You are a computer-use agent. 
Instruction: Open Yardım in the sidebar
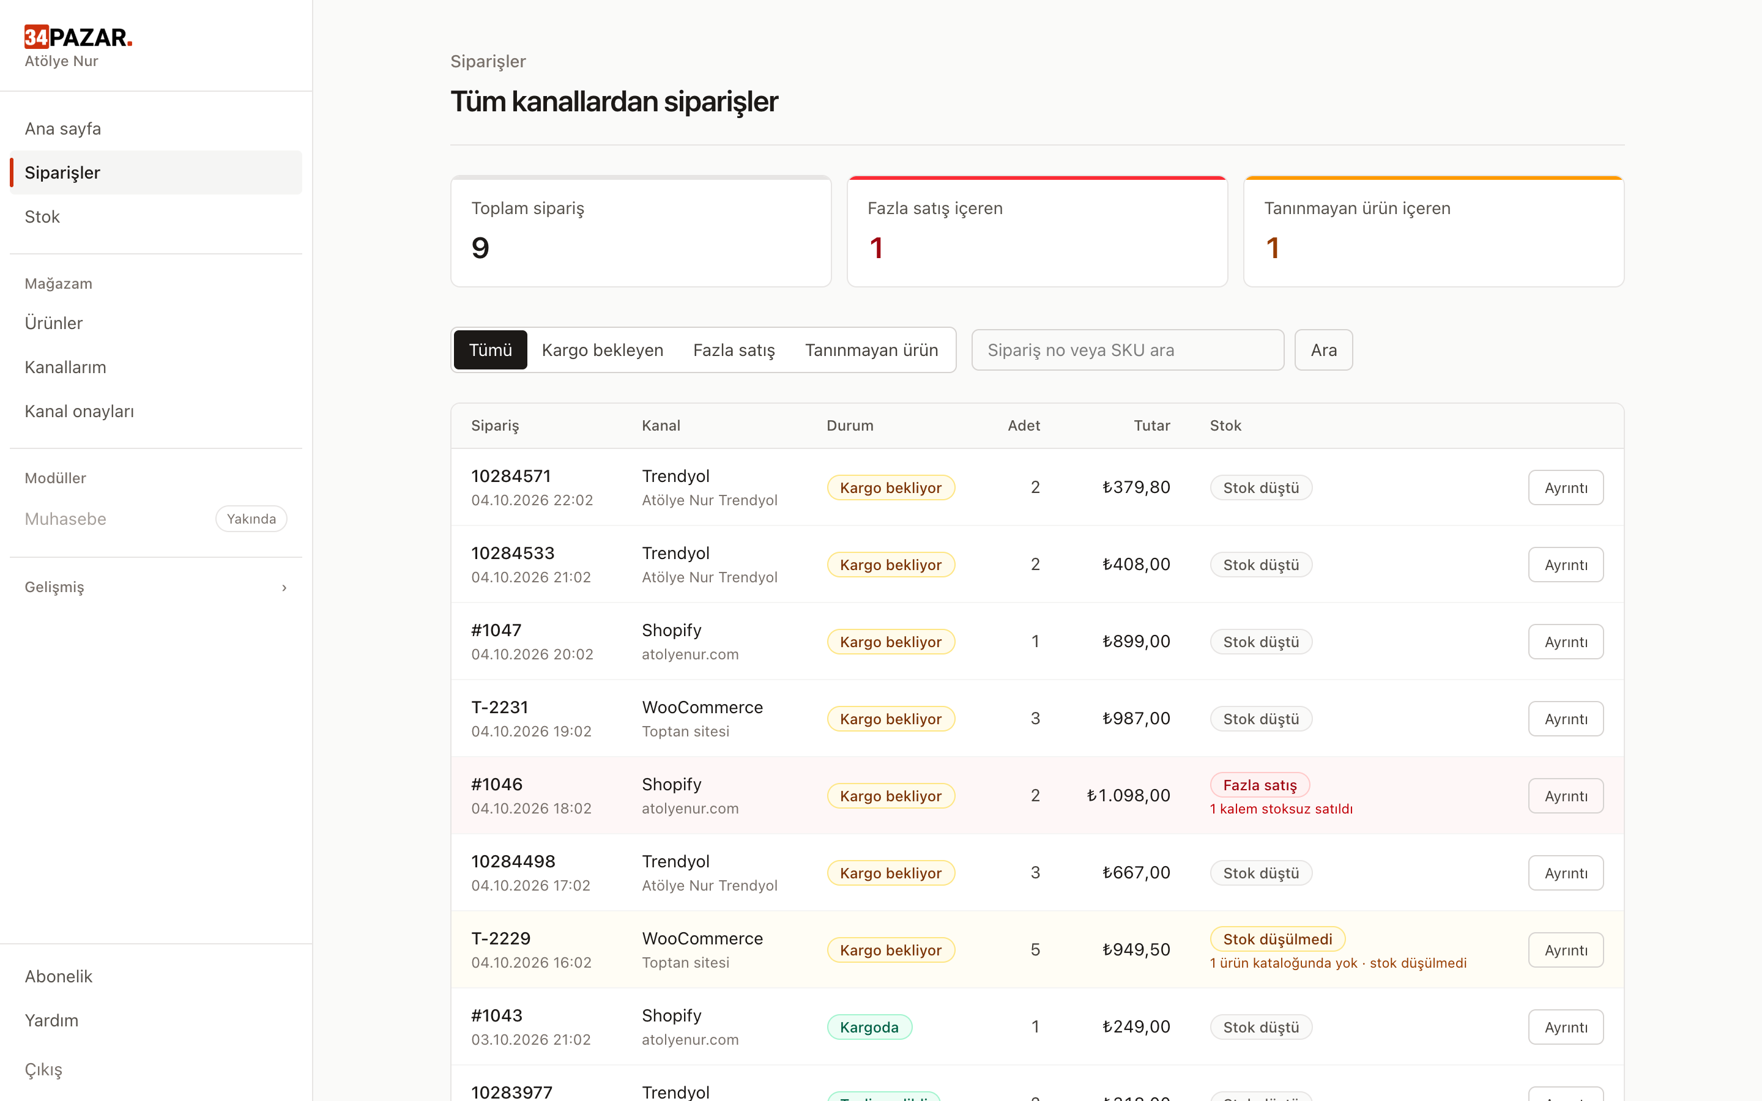pos(156,1020)
